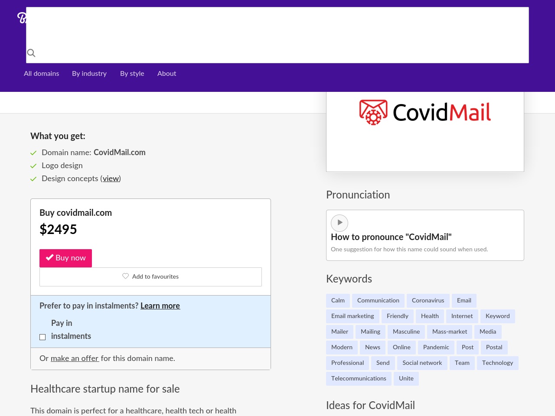555x416 pixels.
Task: Select the Internet keyword tag
Action: [462, 316]
